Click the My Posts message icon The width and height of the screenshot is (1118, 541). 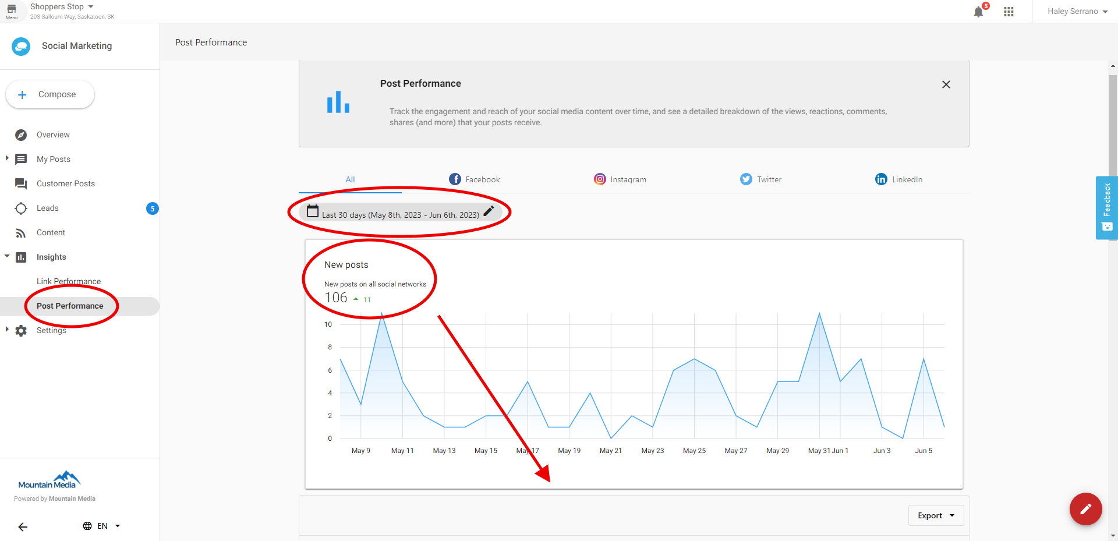tap(21, 160)
